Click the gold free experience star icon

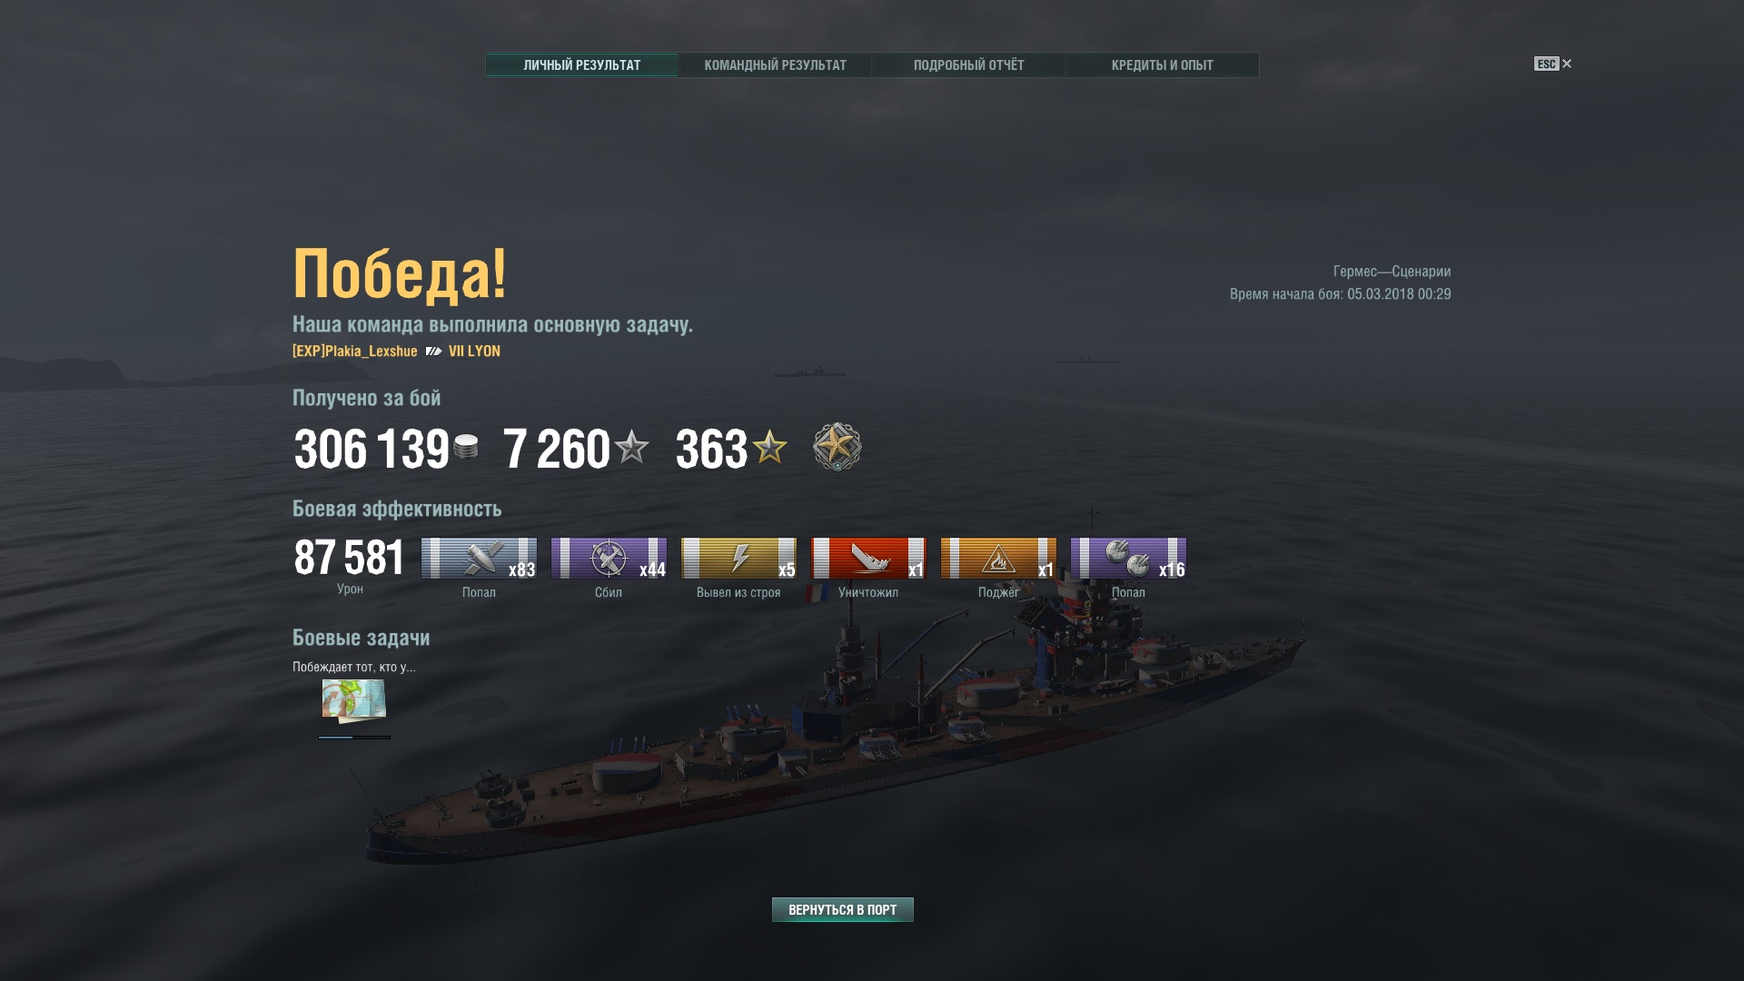click(x=769, y=447)
